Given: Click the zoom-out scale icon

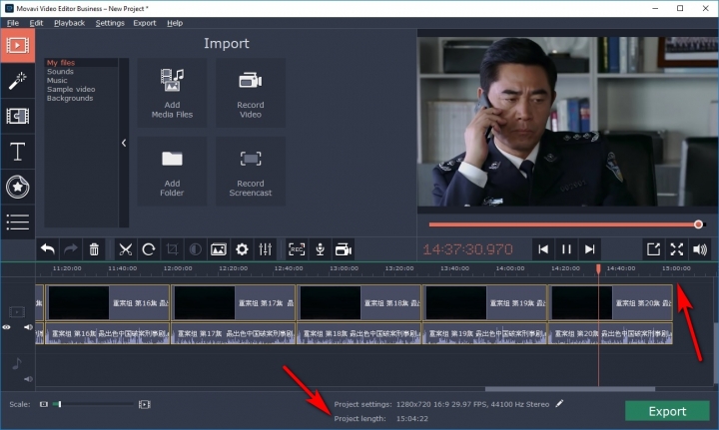Looking at the screenshot, I should click(x=44, y=404).
